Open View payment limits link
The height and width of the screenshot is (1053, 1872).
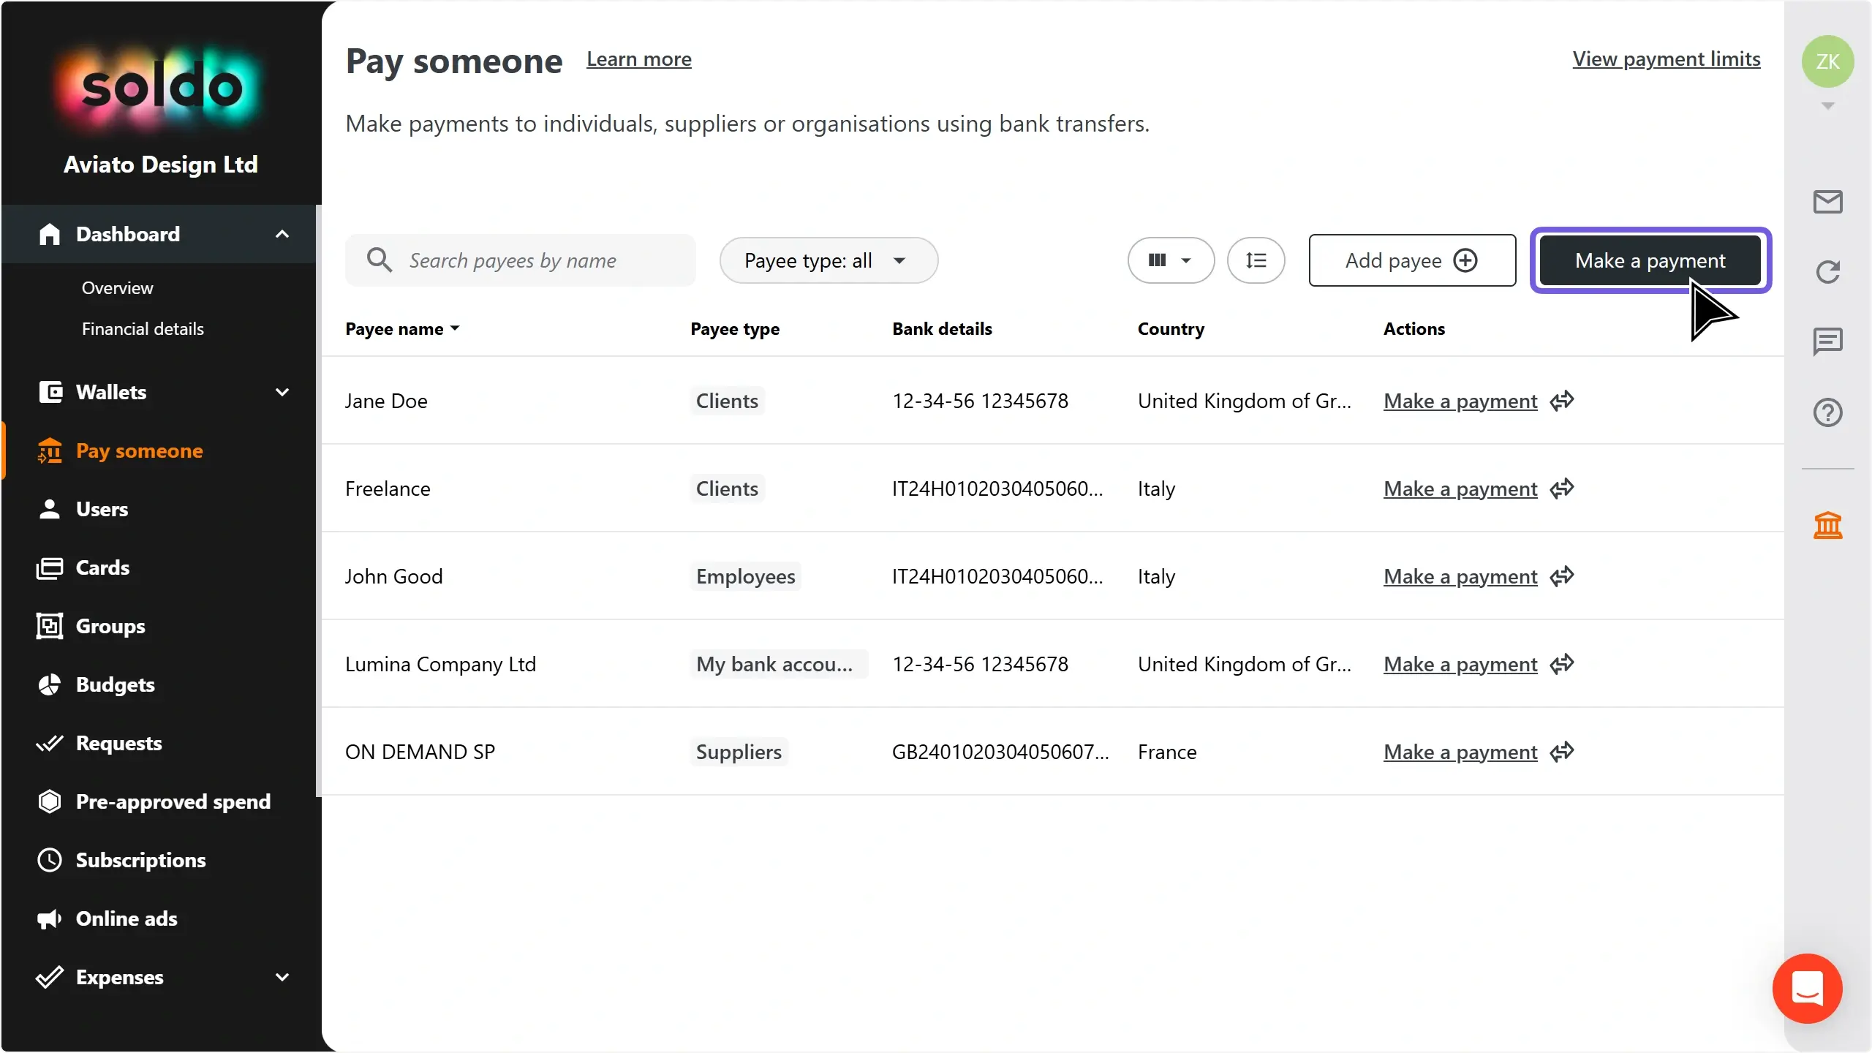pyautogui.click(x=1667, y=59)
